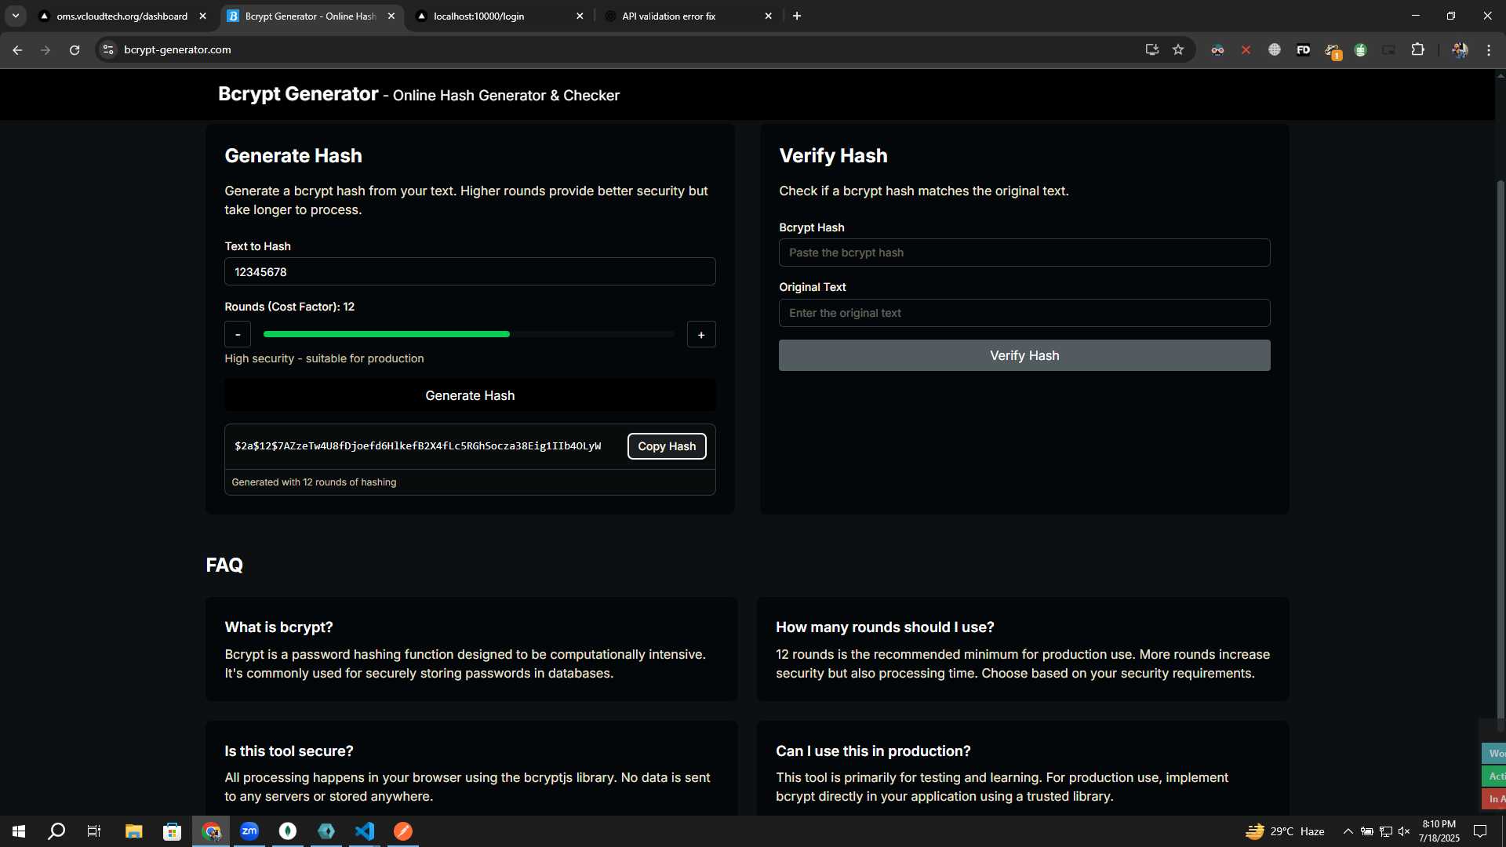The height and width of the screenshot is (847, 1506).
Task: Open the Extensions puzzle-piece menu
Action: 1418,49
